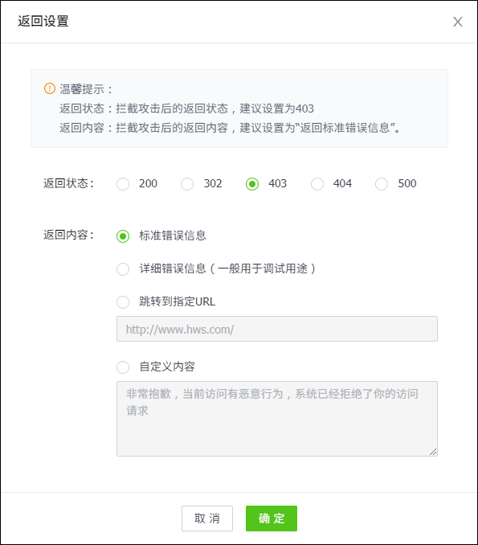This screenshot has height=545, width=478.
Task: Click the 标准错误信息 label text
Action: (x=173, y=236)
